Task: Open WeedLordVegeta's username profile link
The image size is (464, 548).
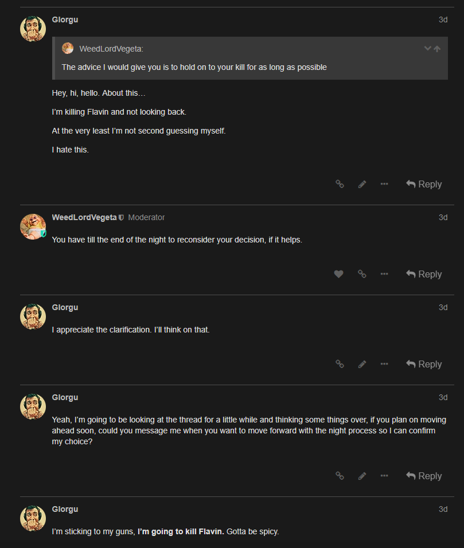Action: (x=84, y=217)
